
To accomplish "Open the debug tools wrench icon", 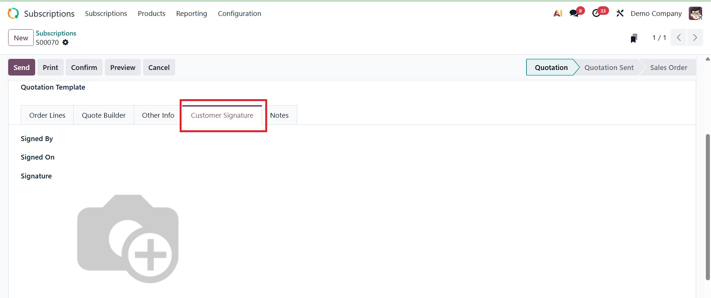I will tap(620, 13).
